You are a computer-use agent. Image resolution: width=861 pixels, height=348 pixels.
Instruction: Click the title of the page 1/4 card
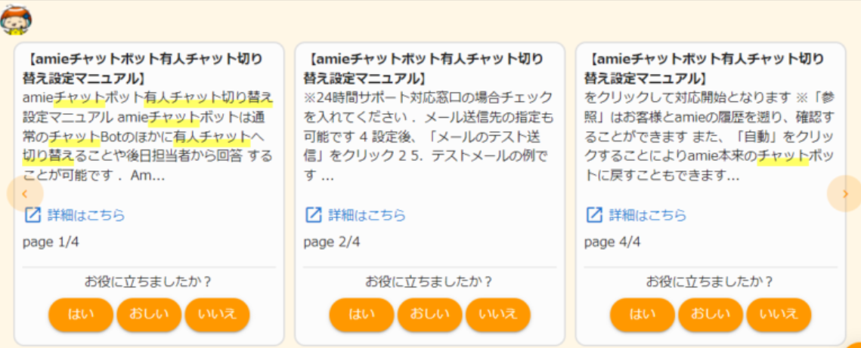(144, 68)
